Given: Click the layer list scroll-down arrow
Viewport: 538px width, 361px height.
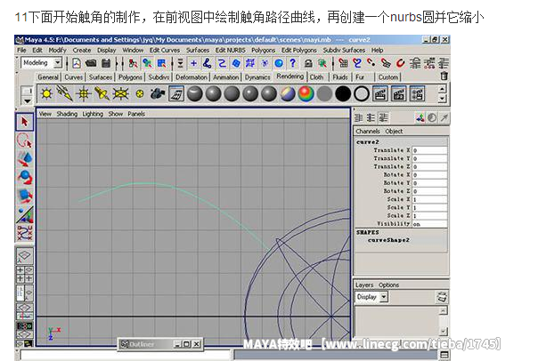Looking at the screenshot, I should tap(444, 331).
